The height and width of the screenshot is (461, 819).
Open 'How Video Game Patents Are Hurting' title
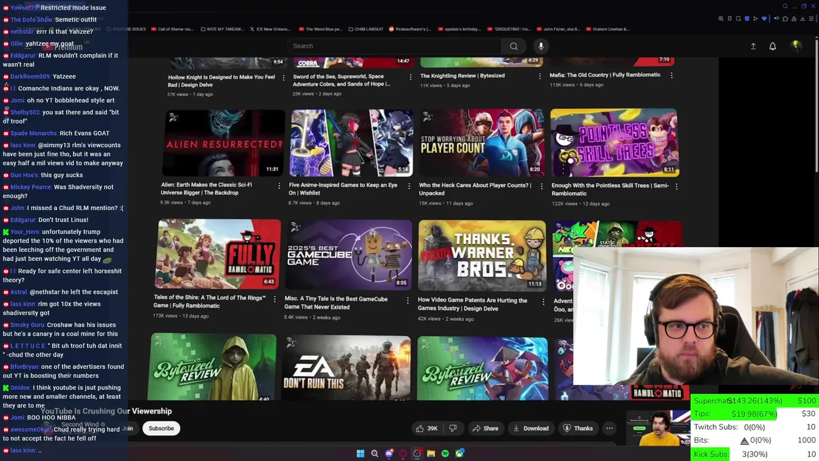click(472, 304)
